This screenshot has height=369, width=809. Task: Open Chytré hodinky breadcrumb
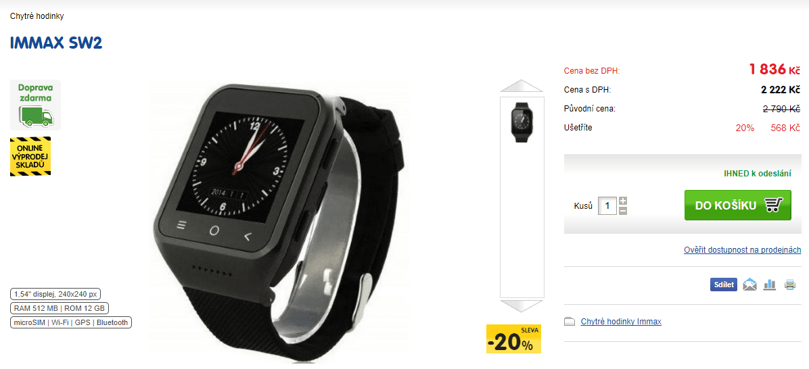click(37, 16)
